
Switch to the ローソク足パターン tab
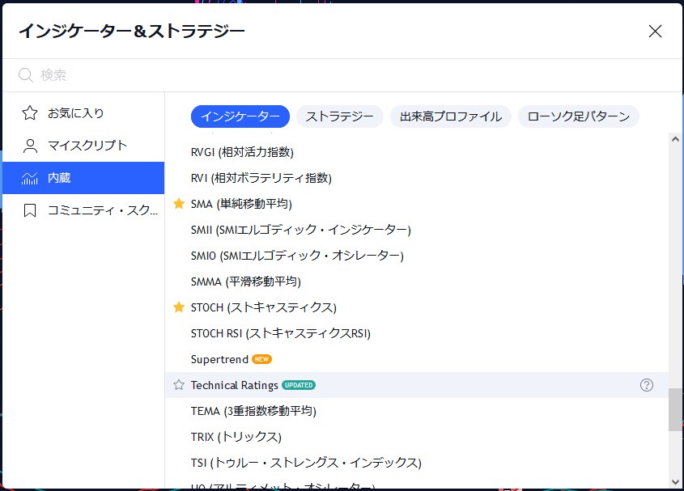(579, 116)
